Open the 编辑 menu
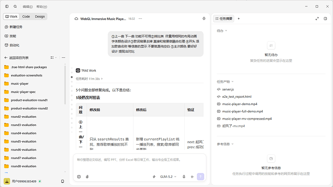The width and height of the screenshot is (333, 187). 28,7
